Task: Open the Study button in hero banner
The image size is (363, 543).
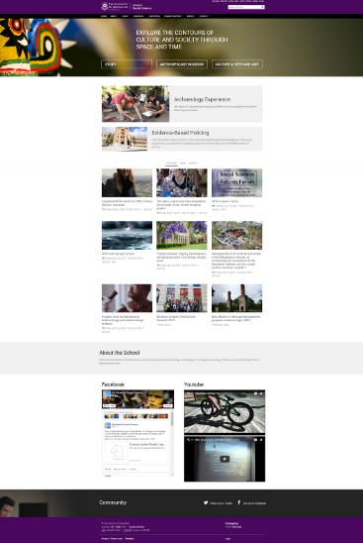Action: (x=127, y=64)
